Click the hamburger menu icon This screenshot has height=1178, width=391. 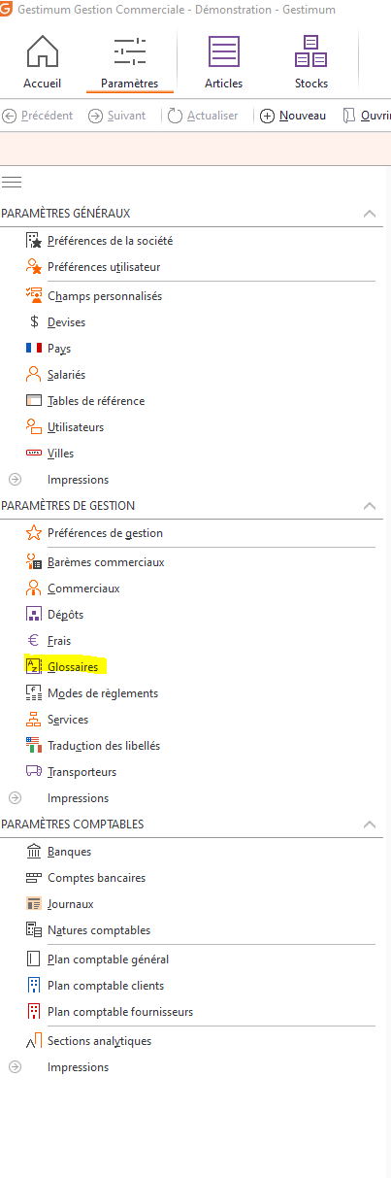tap(12, 182)
